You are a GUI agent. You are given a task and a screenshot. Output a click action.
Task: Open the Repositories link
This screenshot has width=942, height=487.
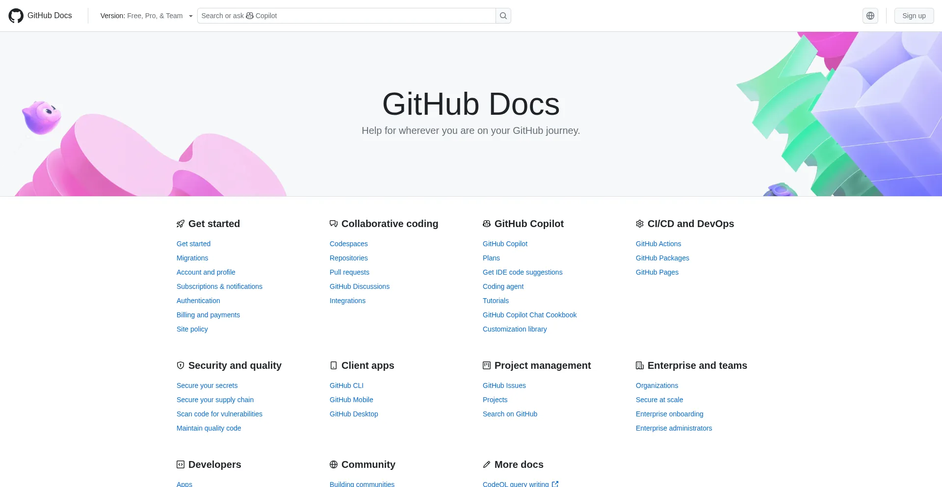point(349,258)
